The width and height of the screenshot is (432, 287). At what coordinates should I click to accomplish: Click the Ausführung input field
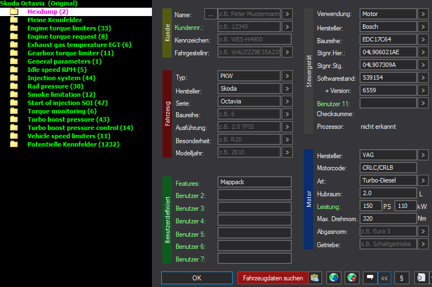tap(249, 127)
